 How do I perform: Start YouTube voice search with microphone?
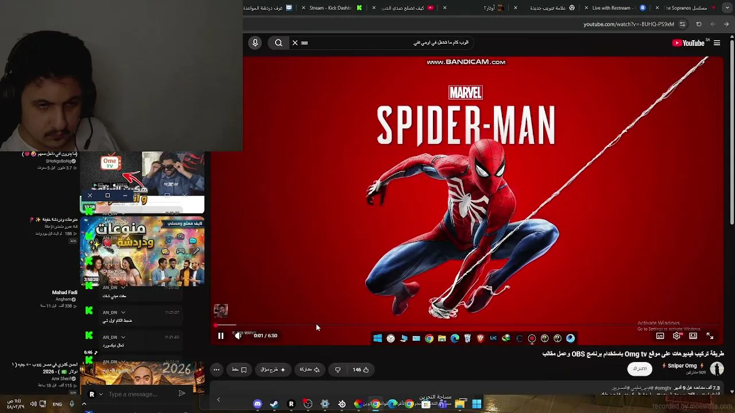[x=255, y=42]
